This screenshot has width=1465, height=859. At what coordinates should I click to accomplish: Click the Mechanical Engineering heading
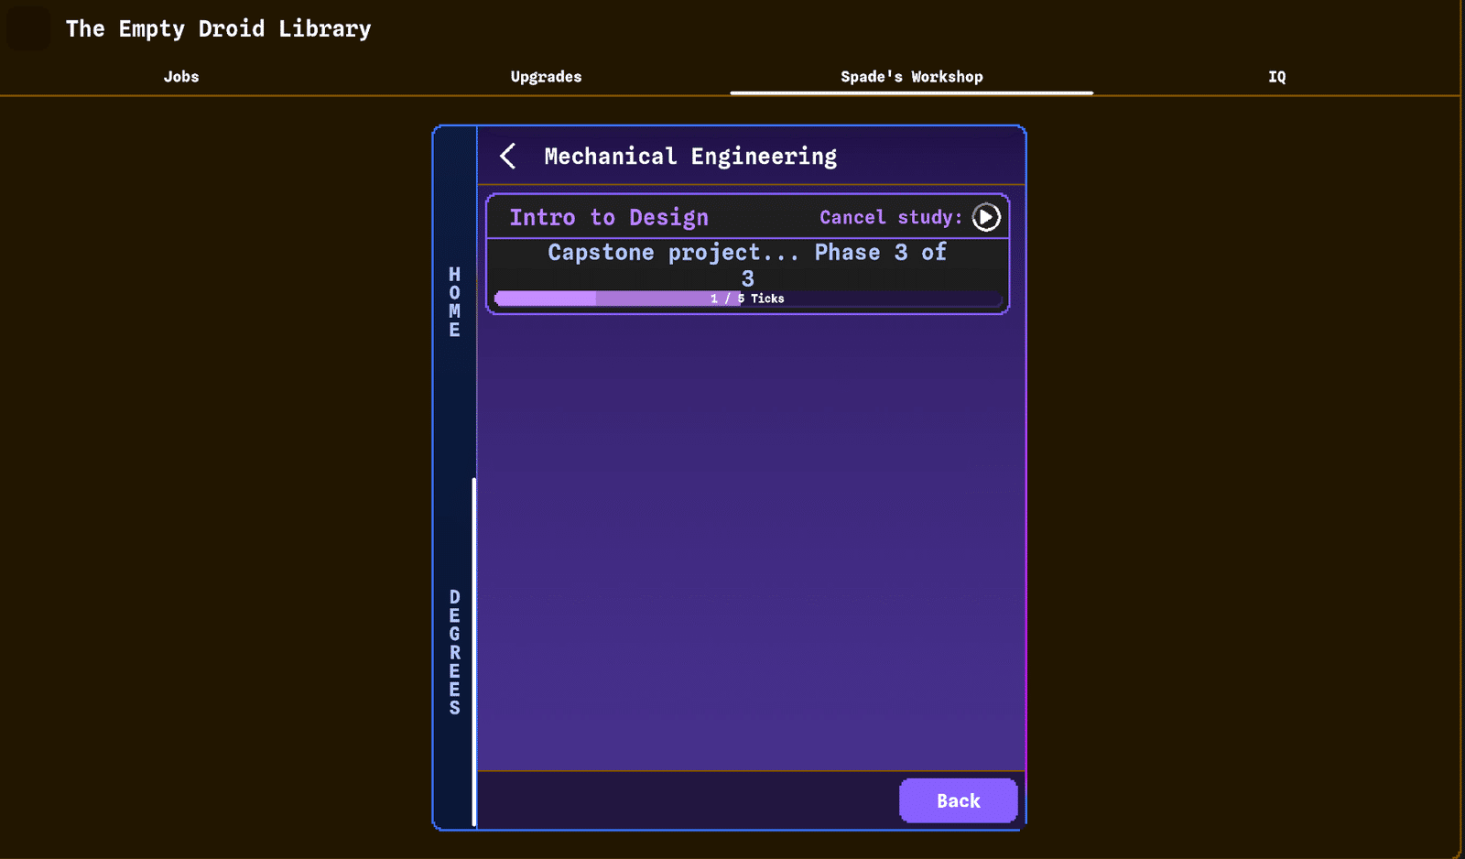690,157
